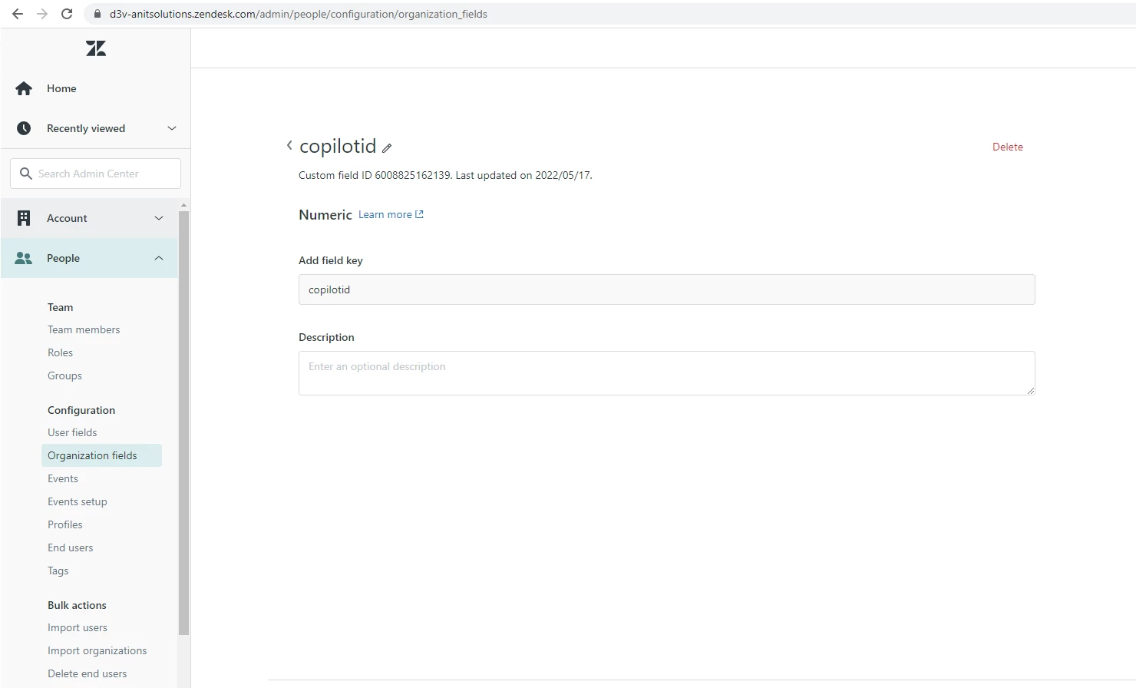1136x688 pixels.
Task: Open User fields configuration
Action: [x=72, y=432]
